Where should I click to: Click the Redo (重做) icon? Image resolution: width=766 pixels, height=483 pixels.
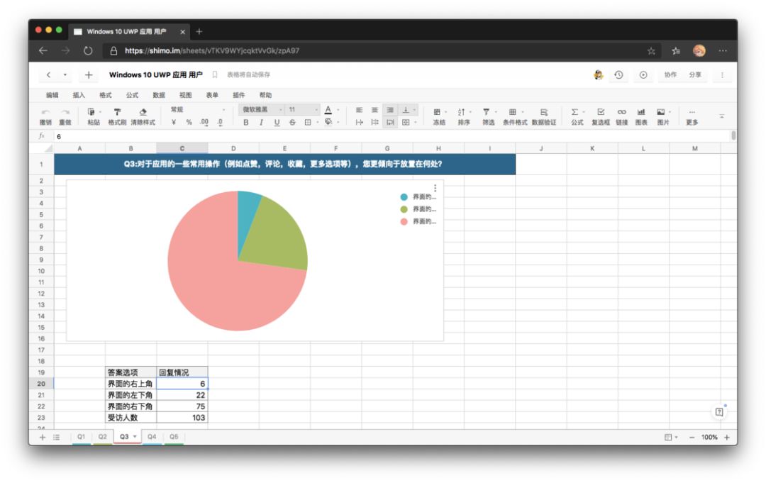[65, 112]
